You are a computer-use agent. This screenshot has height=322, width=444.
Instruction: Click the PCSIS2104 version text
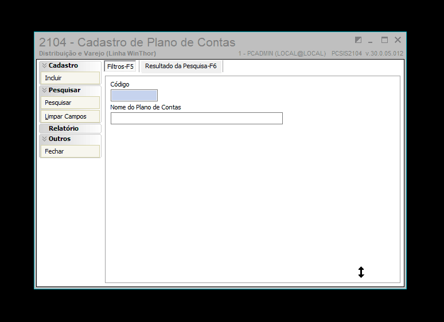(x=367, y=53)
